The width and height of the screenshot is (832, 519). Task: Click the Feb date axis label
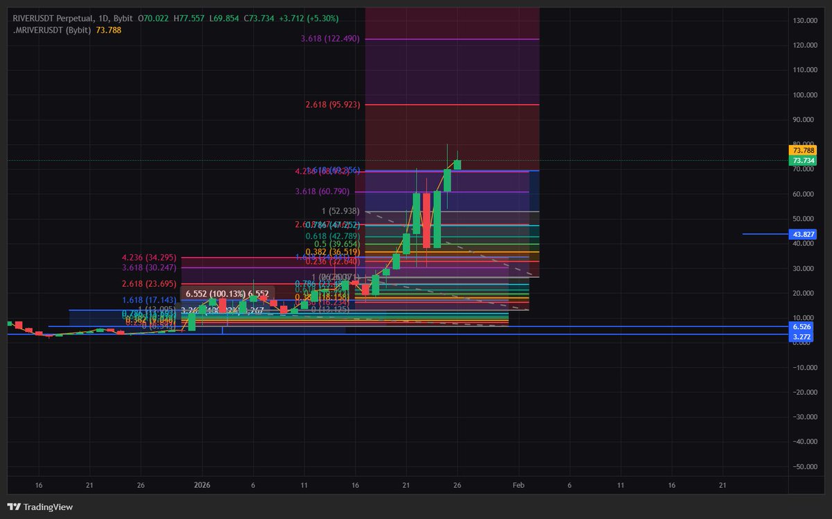click(519, 486)
